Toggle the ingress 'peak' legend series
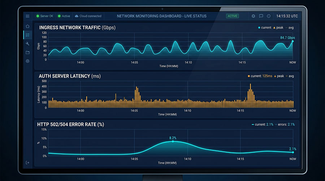325x181 pixels. pyautogui.click(x=278, y=27)
